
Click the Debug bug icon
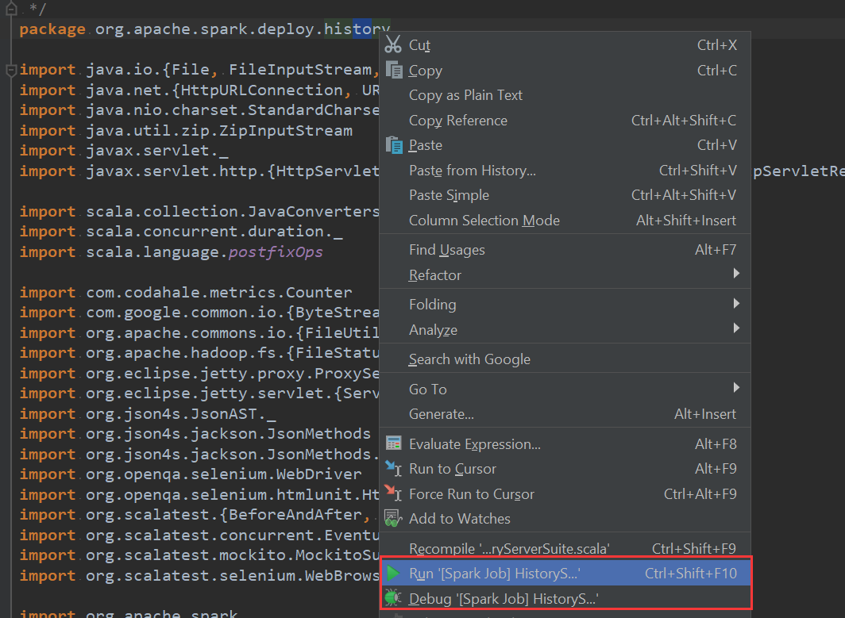pos(393,598)
